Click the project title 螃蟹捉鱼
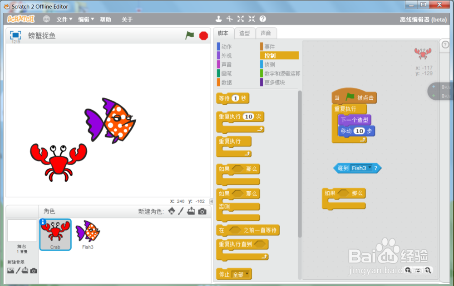The width and height of the screenshot is (454, 286). click(x=42, y=35)
